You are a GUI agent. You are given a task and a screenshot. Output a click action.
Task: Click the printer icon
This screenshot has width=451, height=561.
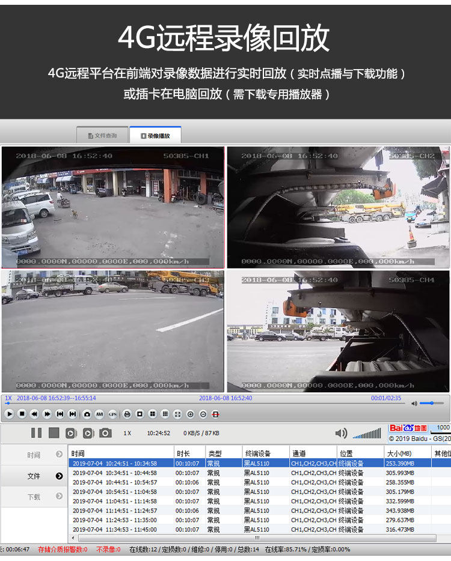click(x=127, y=414)
